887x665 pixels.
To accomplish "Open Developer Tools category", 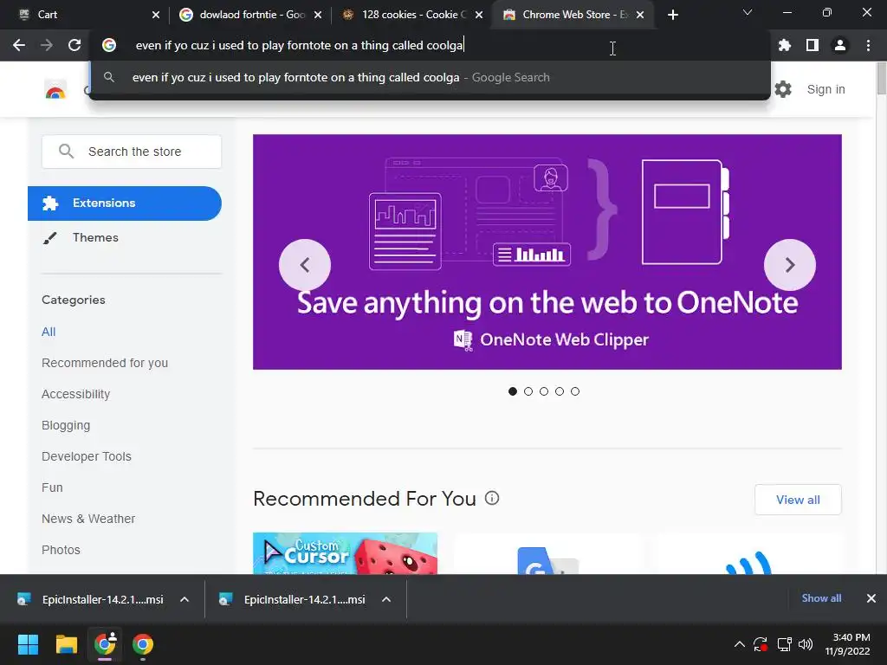I will click(x=87, y=456).
